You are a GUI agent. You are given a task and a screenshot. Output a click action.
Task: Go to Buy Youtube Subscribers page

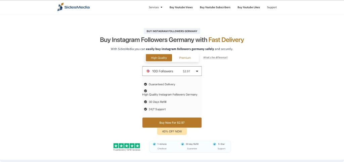[x=215, y=7]
